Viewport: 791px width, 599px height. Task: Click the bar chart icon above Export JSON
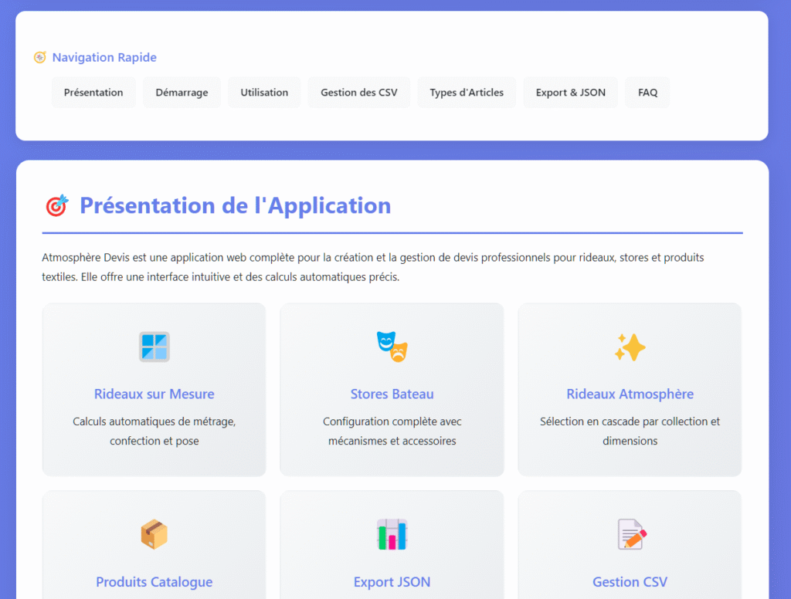point(392,534)
